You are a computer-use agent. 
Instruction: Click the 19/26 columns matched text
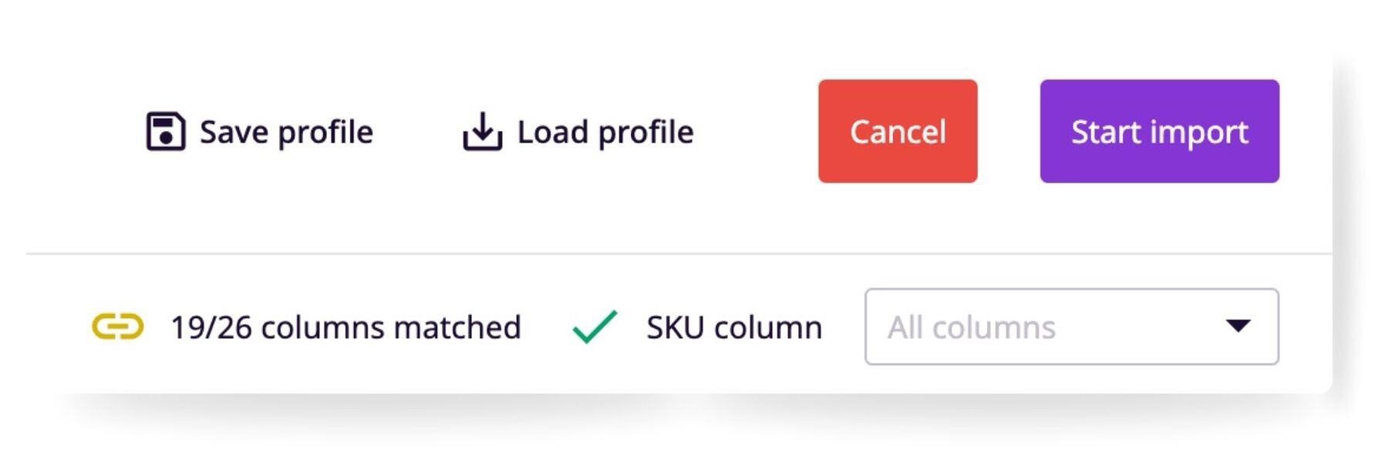click(x=345, y=328)
